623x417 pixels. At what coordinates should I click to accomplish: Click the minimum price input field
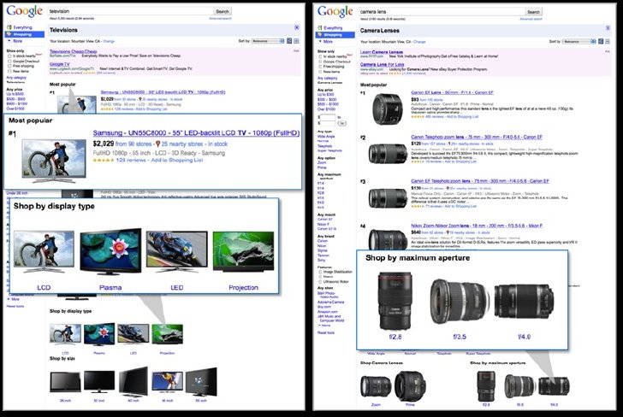(328, 117)
